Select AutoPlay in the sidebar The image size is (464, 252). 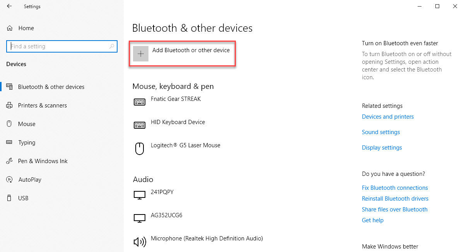30,180
